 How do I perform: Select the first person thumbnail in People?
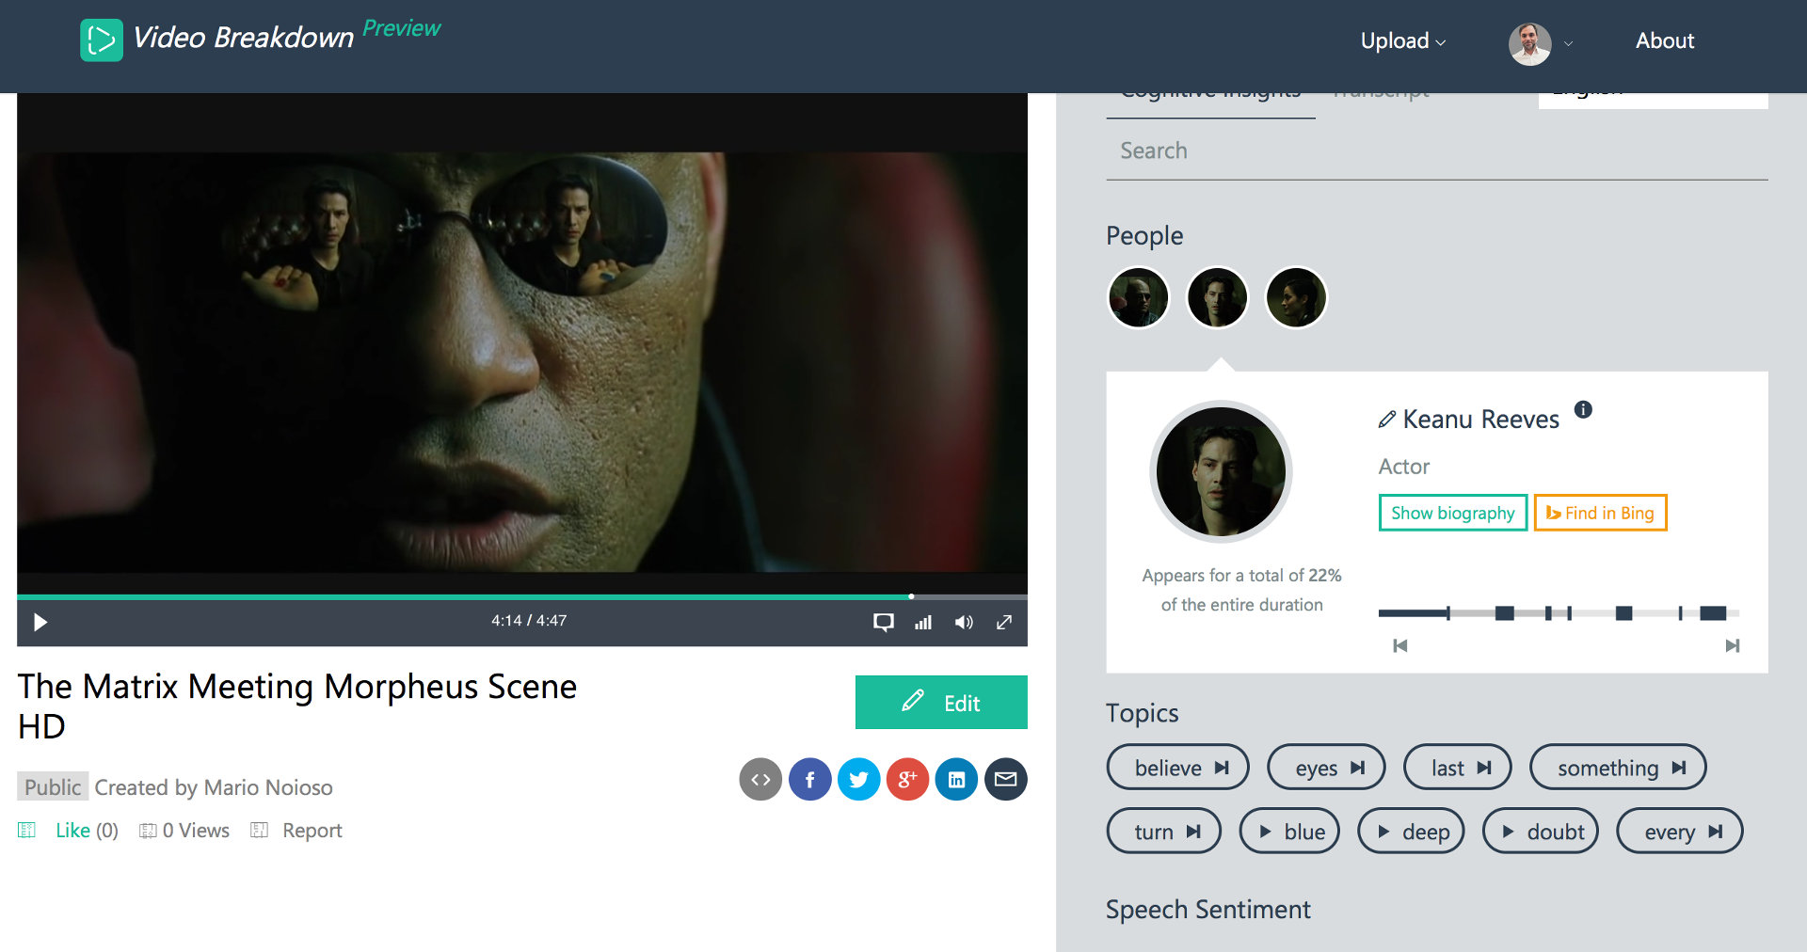coord(1139,297)
